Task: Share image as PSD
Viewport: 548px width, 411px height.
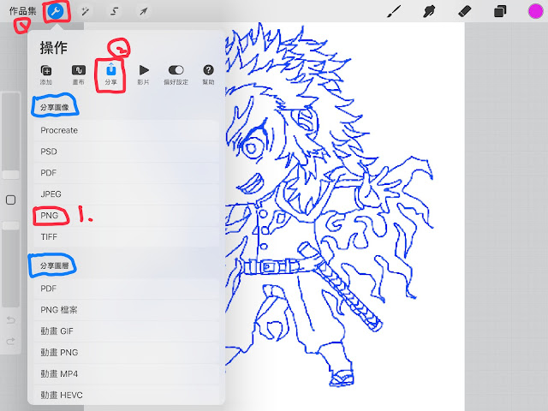Action: click(127, 152)
